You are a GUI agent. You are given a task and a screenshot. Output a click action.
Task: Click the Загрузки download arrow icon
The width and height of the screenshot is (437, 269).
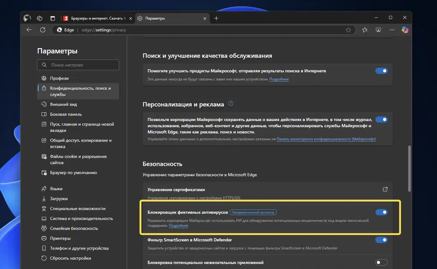coord(44,199)
